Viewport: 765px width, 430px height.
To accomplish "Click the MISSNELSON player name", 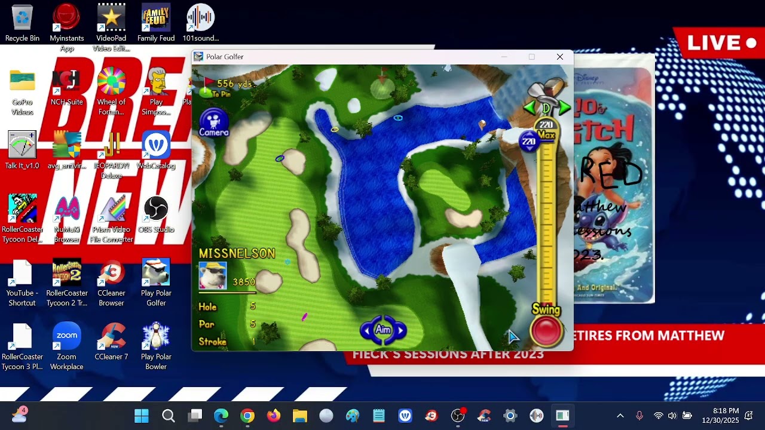I will point(237,254).
